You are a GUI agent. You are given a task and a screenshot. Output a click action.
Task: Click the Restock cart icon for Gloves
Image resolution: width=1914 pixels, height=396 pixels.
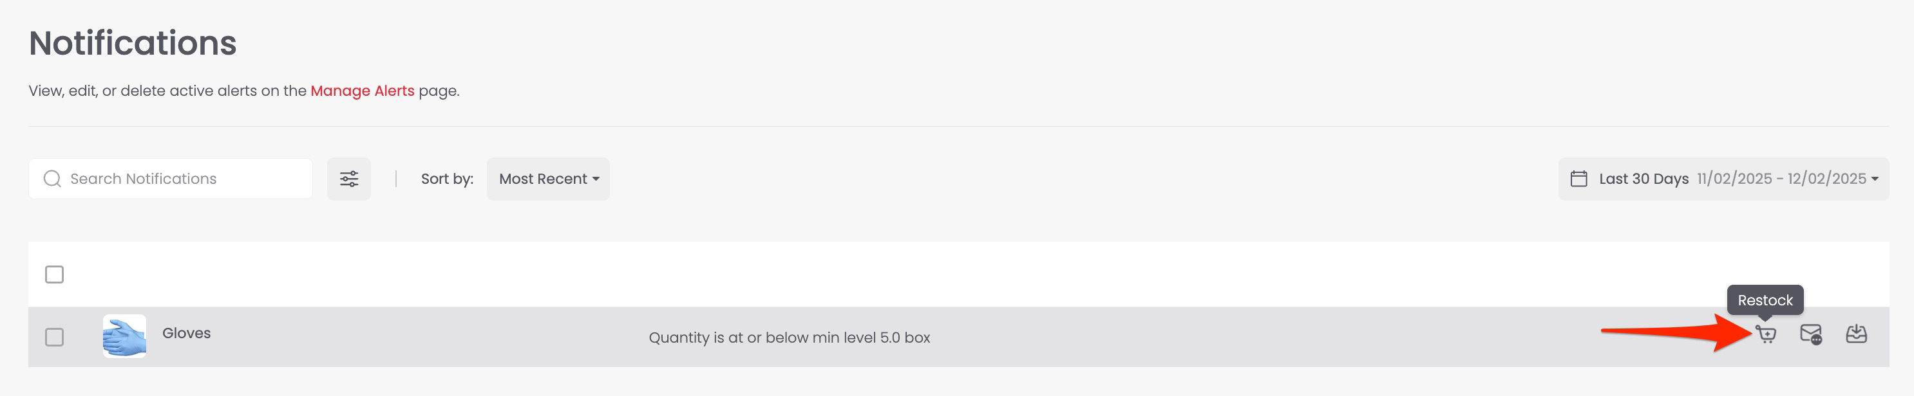(1766, 334)
